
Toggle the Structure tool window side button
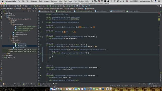tap(1, 25)
